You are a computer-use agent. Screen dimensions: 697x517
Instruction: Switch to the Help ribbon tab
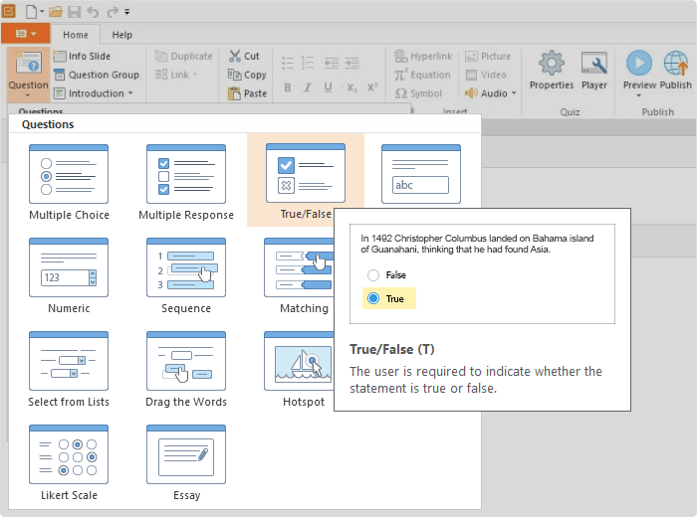coord(121,35)
